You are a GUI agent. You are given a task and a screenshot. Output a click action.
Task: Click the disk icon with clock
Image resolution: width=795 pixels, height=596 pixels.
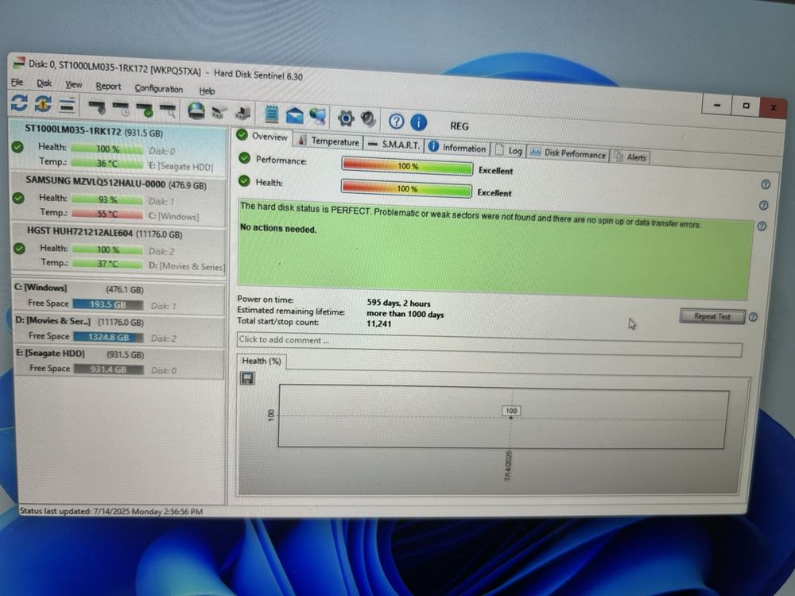click(x=121, y=108)
